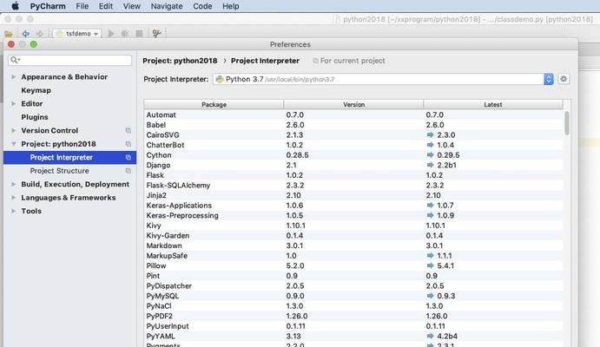The height and width of the screenshot is (347, 600).
Task: Select the MarkupSafe package row
Action: coord(353,256)
